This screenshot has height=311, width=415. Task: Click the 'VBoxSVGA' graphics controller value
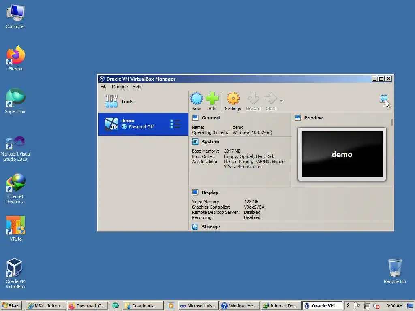click(x=254, y=207)
